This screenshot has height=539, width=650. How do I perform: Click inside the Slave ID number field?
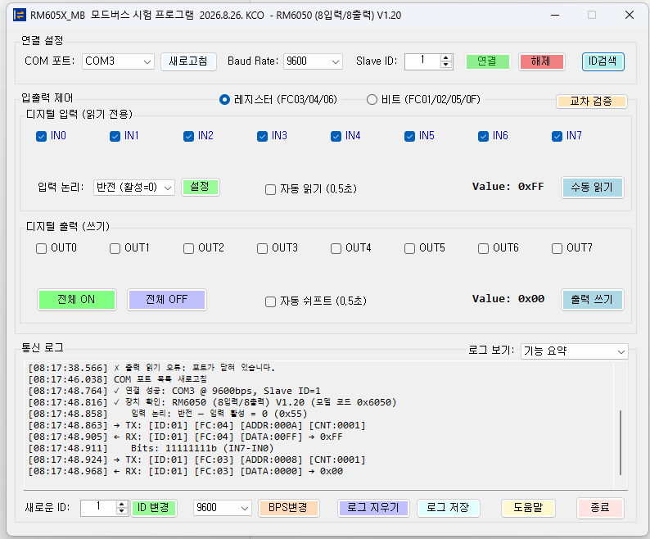point(422,61)
